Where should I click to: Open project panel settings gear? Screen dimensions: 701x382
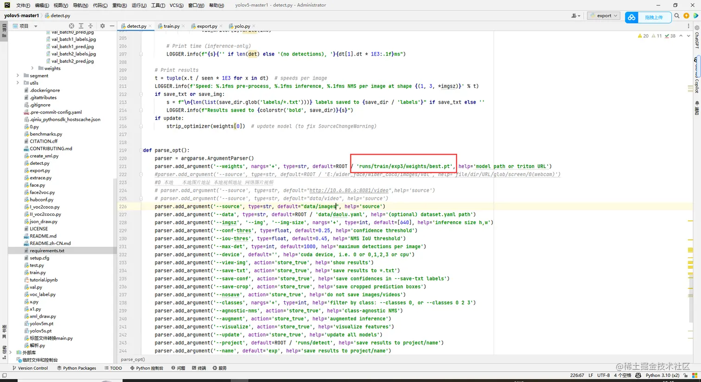[x=102, y=26]
